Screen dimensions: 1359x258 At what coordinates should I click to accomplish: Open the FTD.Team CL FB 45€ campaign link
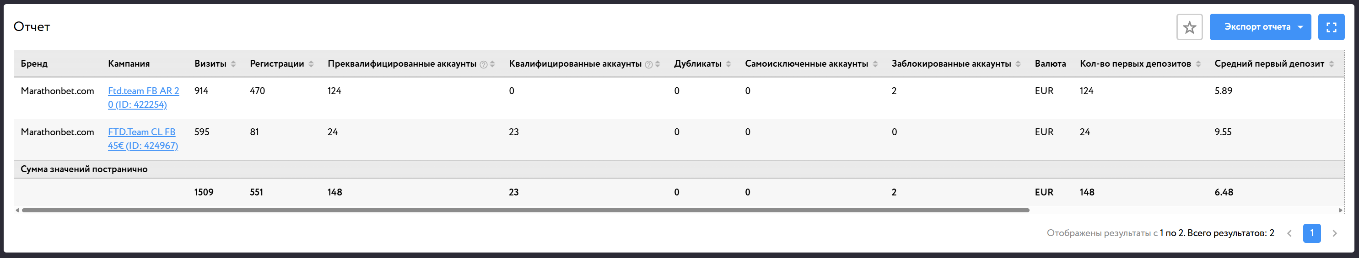[x=143, y=138]
